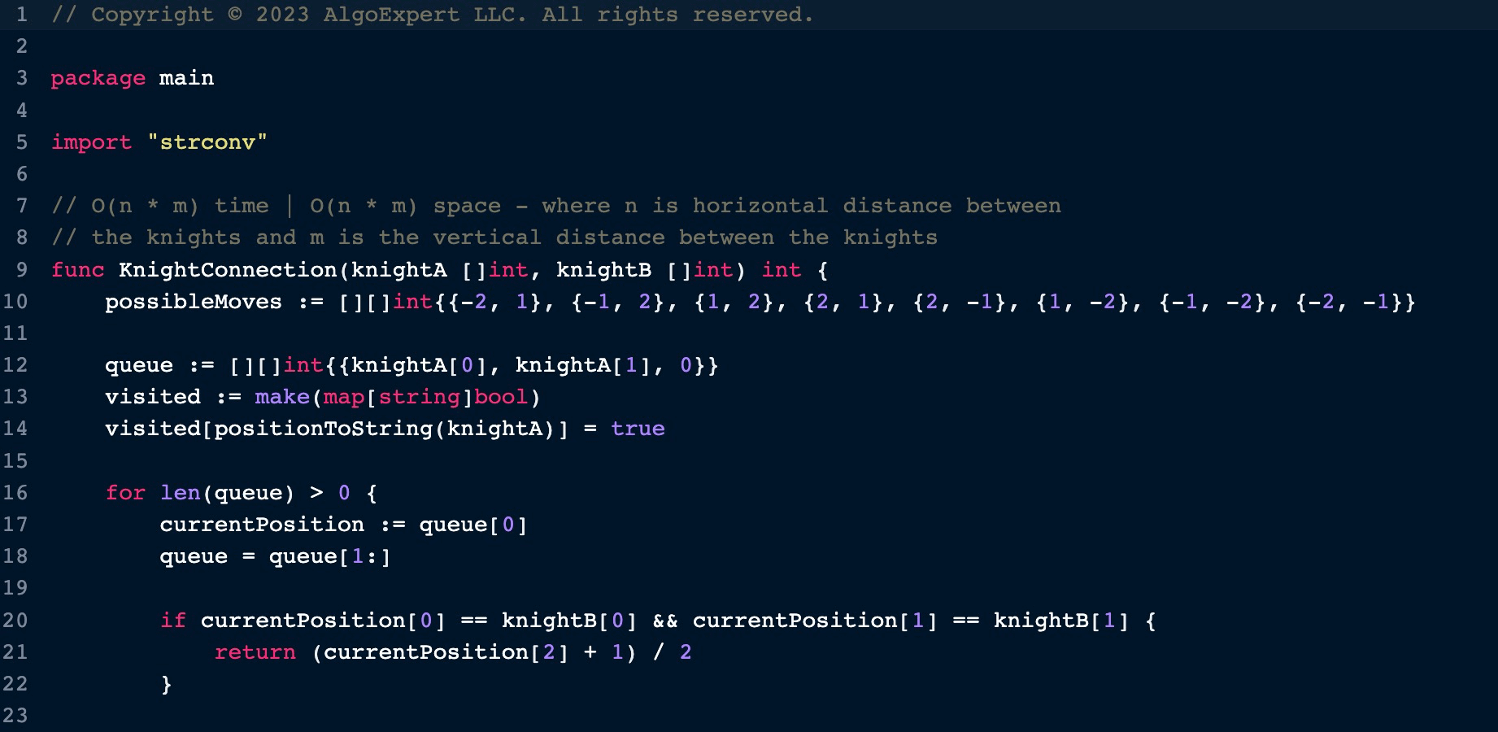Screen dimensions: 1498x732
Task: Click line number 23 in the gutter
Action: click(15, 716)
